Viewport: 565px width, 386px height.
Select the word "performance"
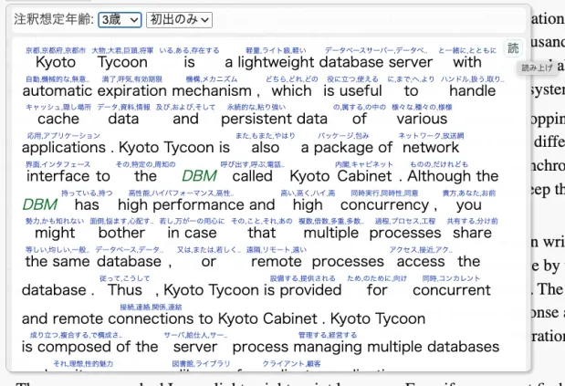(199, 204)
